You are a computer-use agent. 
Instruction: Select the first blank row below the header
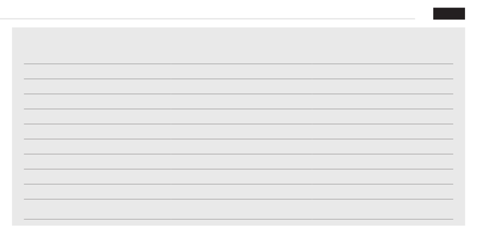pos(238,71)
